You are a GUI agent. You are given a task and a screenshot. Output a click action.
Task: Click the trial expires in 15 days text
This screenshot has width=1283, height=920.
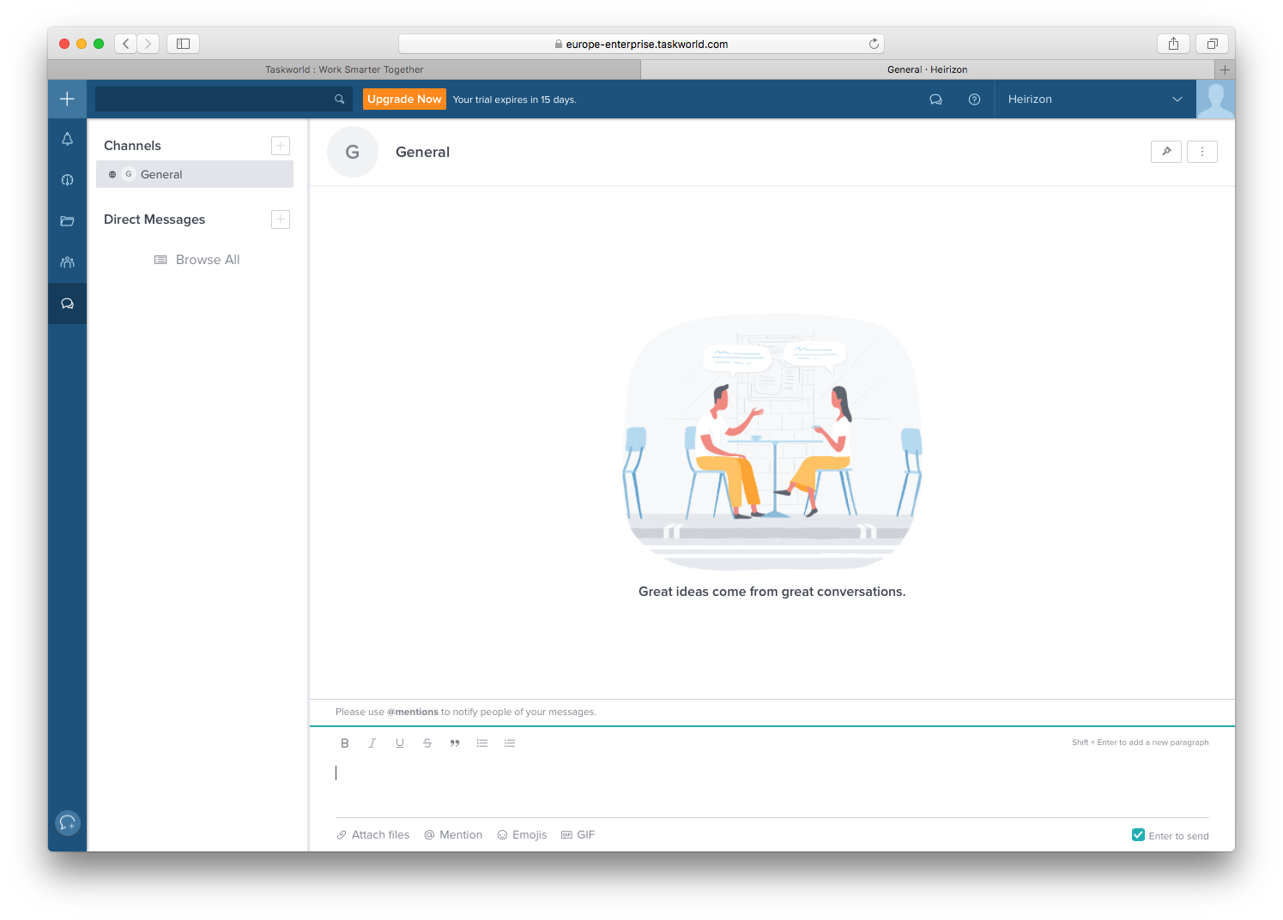(x=514, y=99)
